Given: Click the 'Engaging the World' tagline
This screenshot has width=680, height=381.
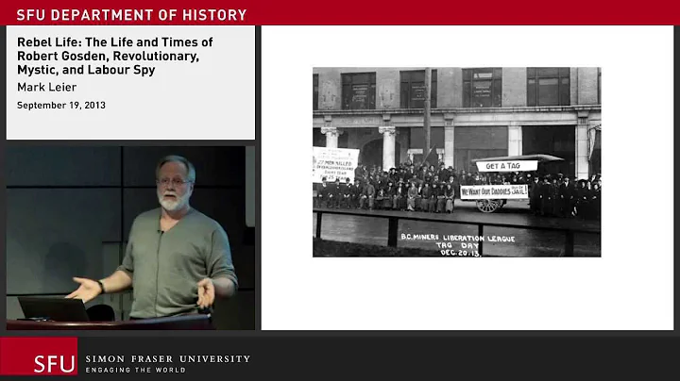Looking at the screenshot, I should 136,370.
